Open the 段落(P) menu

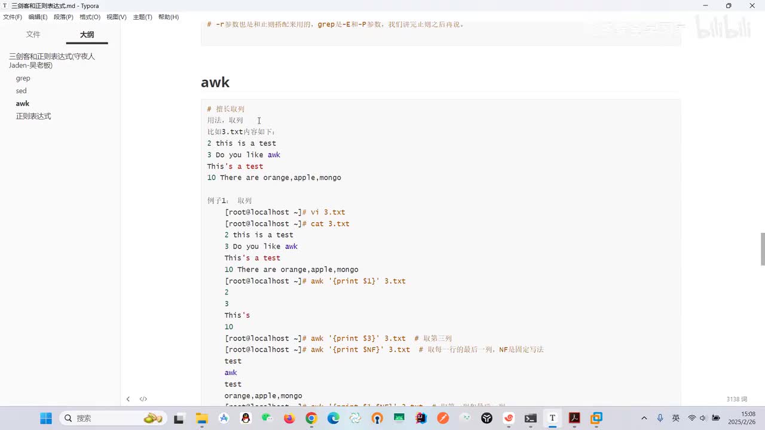coord(63,17)
